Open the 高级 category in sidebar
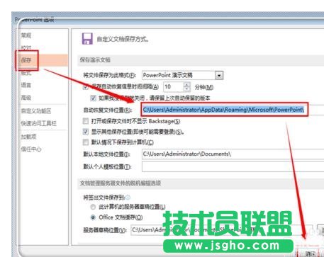The width and height of the screenshot is (324, 257). pos(26,98)
